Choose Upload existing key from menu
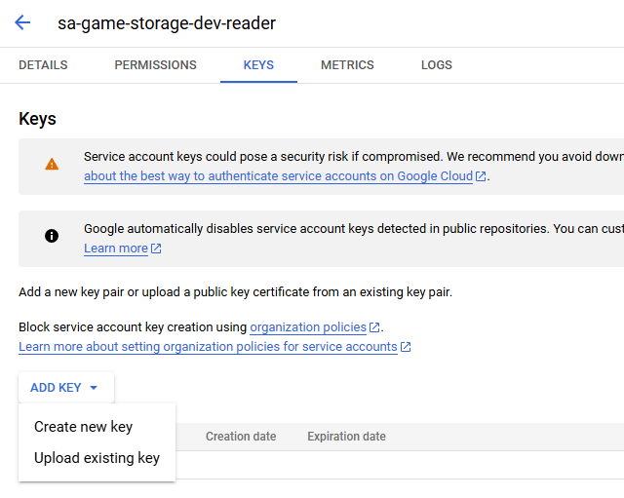This screenshot has width=624, height=498. coord(97,458)
